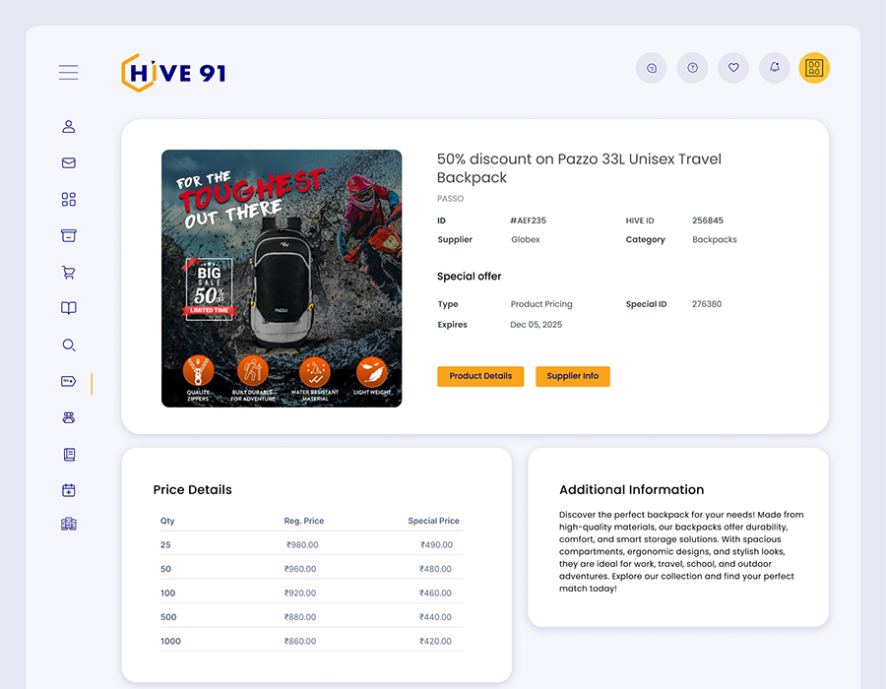
Task: Open the open-book catalog sidebar icon
Action: point(68,308)
